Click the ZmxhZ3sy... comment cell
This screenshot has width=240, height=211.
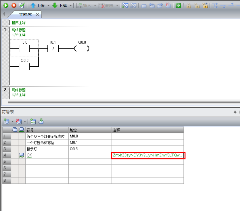(x=148, y=156)
